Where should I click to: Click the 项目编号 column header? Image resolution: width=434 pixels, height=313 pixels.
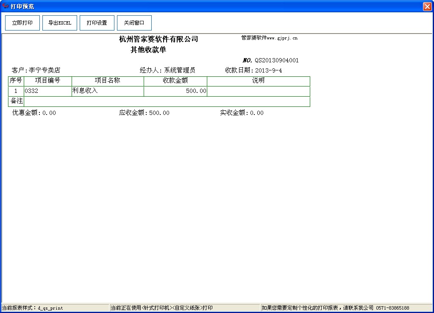coord(48,81)
